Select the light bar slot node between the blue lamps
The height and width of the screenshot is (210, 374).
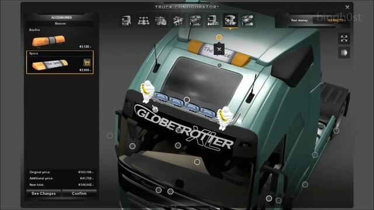pyautogui.click(x=187, y=100)
